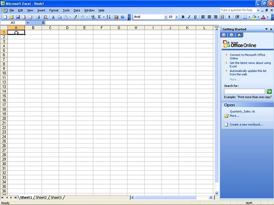Screen dimensions: 274x205
Task: Click the Borders icon
Action: [245, 17]
